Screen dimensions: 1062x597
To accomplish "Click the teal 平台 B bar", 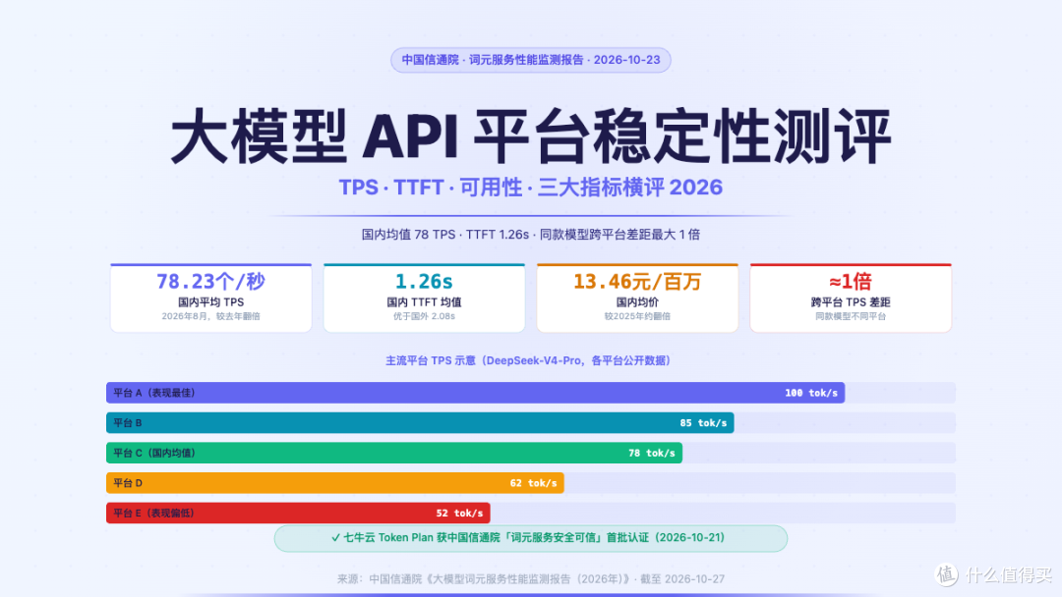I will coord(420,423).
